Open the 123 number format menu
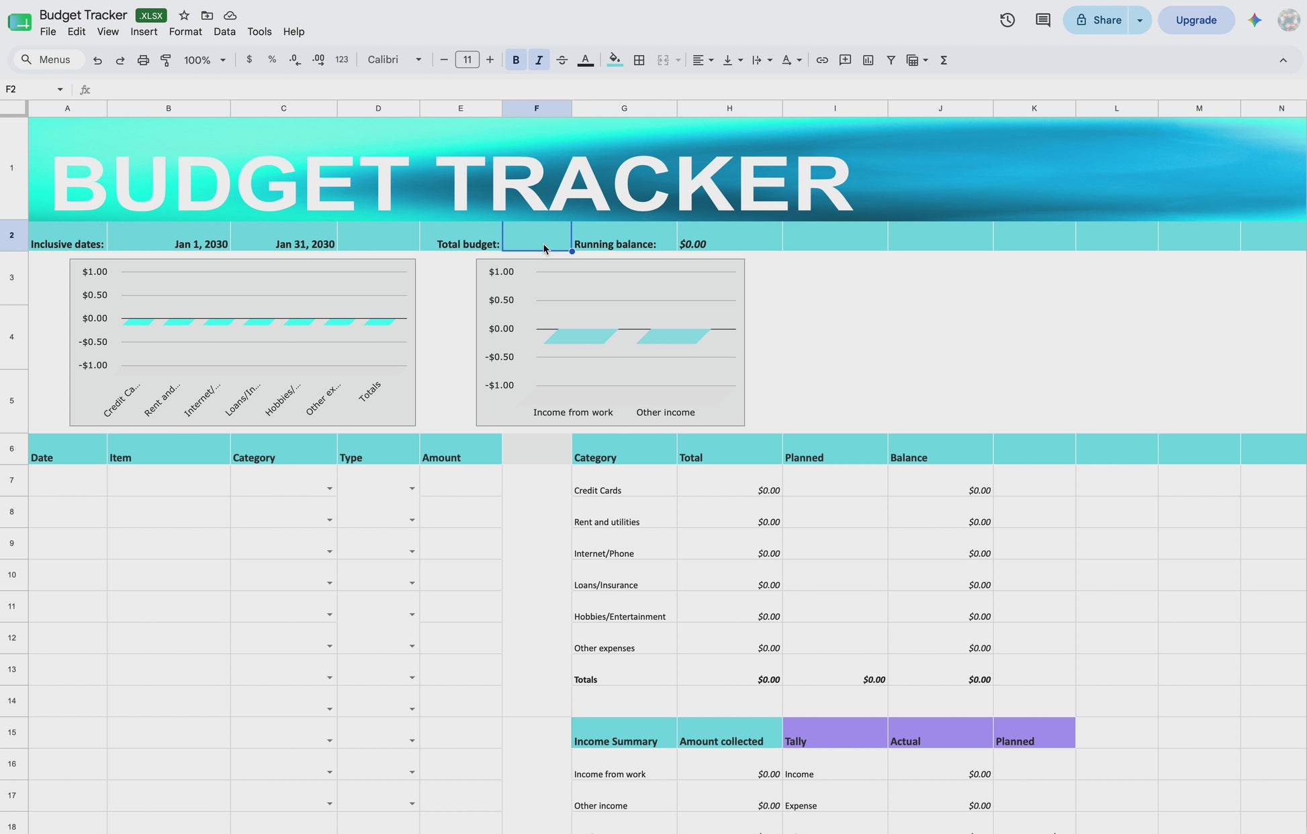 [342, 60]
